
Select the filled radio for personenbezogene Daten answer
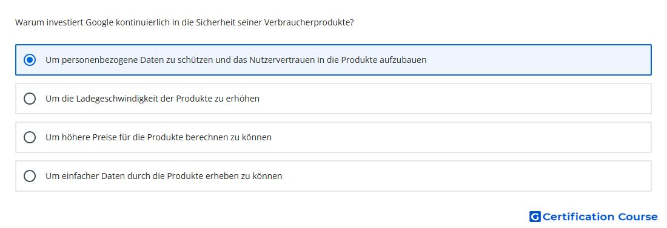(30, 60)
